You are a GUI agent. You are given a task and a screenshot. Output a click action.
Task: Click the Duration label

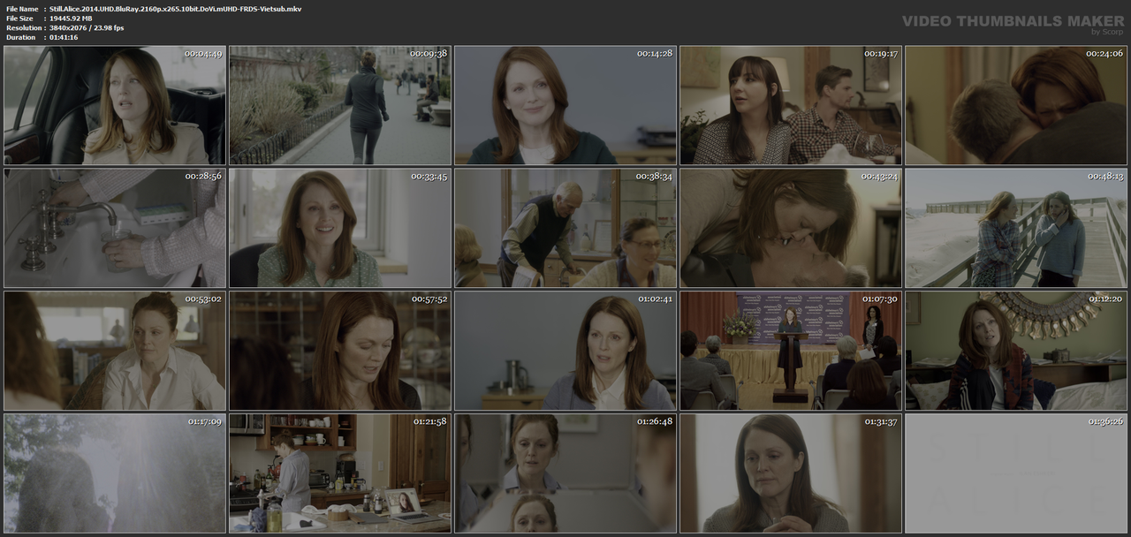[20, 37]
